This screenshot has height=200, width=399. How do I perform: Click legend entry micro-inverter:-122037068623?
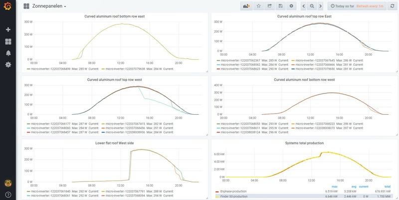pyautogui.click(x=240, y=69)
